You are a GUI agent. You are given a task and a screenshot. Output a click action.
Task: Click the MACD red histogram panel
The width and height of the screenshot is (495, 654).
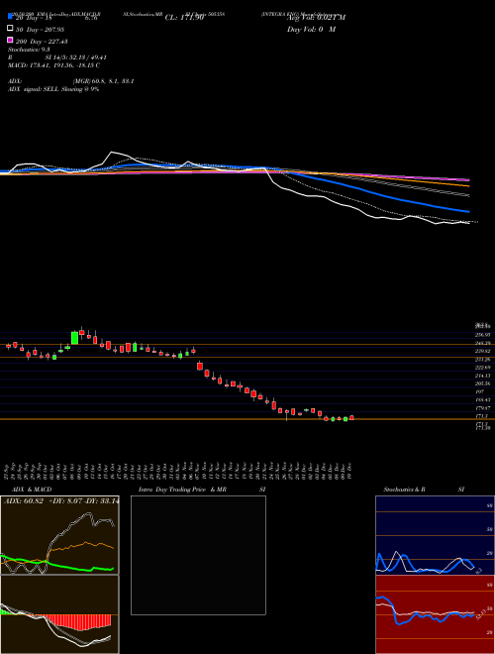(x=59, y=614)
